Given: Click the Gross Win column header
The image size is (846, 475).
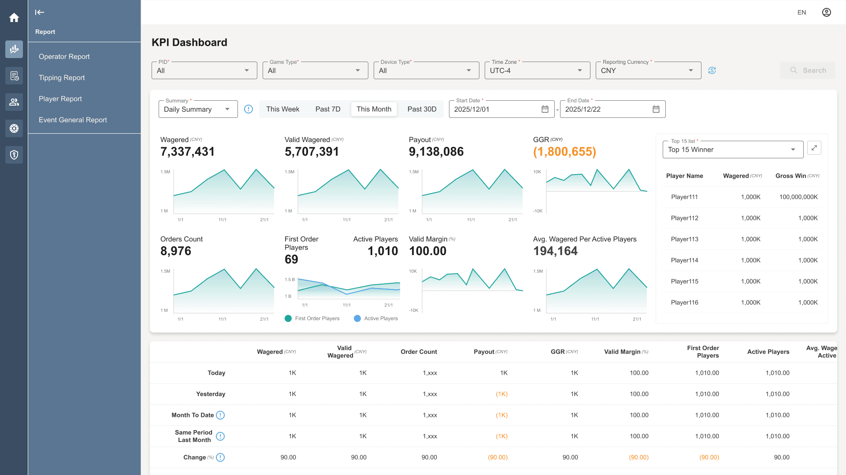Looking at the screenshot, I should coord(798,176).
